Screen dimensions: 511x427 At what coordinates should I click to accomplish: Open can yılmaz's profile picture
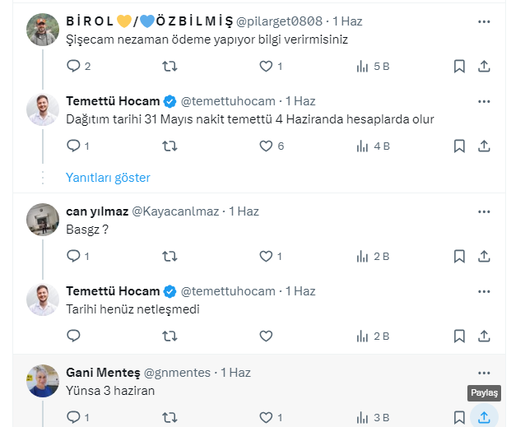[x=43, y=219]
